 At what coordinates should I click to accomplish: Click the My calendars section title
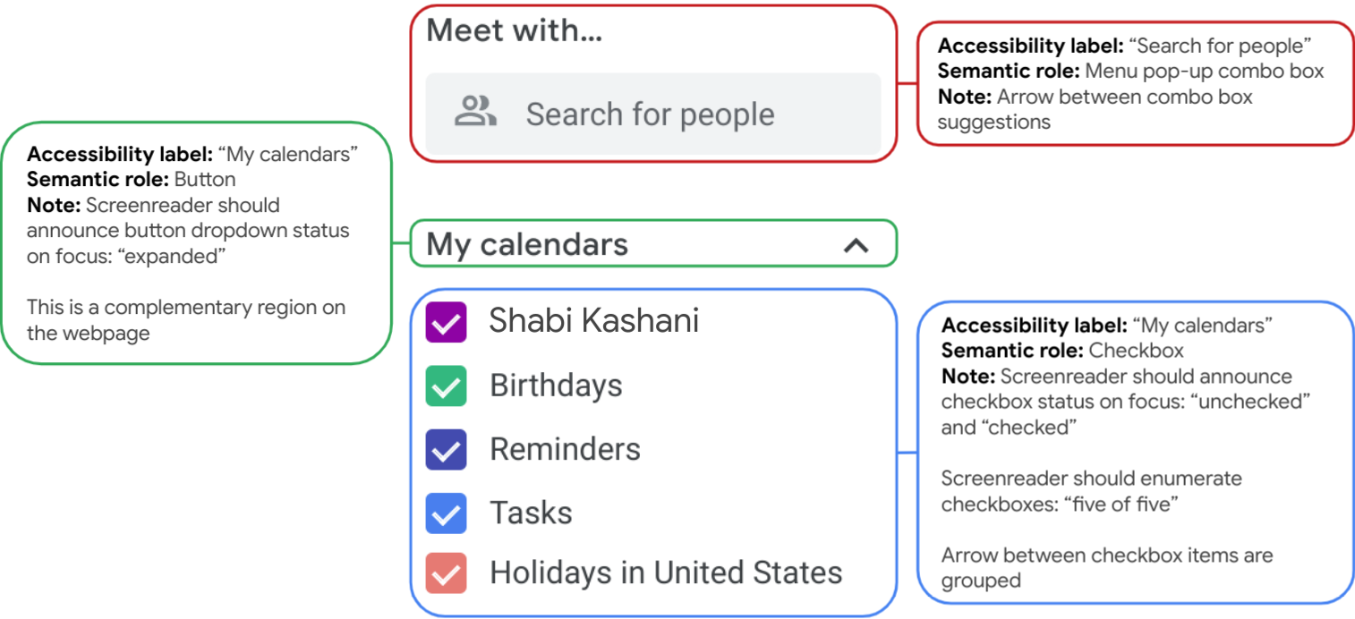[x=527, y=244]
